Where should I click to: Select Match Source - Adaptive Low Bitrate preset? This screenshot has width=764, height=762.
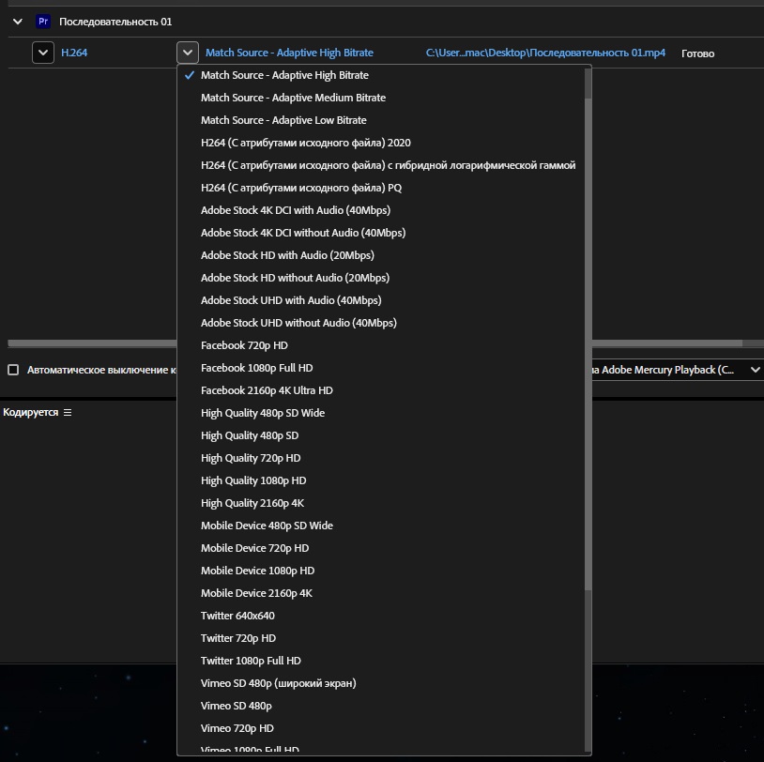[283, 120]
